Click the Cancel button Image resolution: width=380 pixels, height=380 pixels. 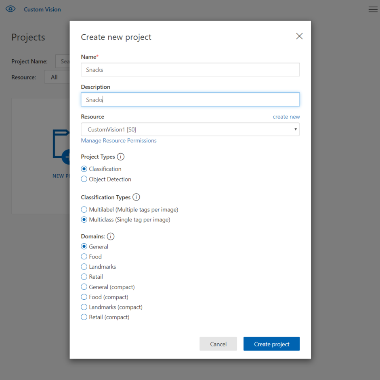[218, 344]
